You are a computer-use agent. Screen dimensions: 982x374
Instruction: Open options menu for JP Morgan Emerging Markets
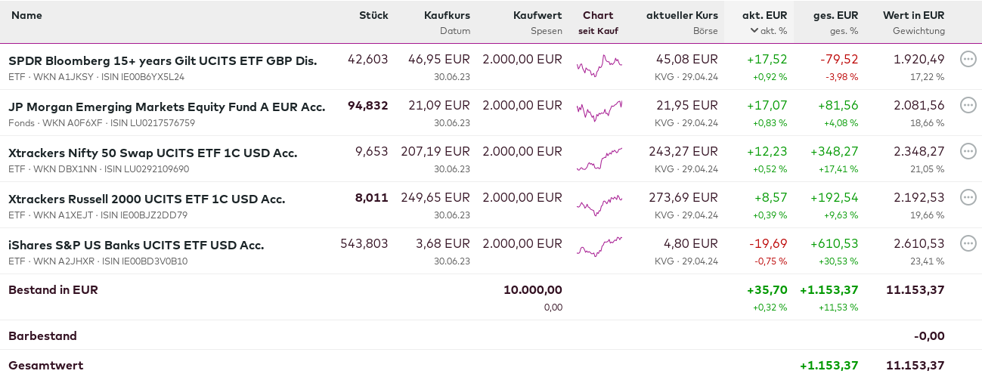tap(968, 105)
